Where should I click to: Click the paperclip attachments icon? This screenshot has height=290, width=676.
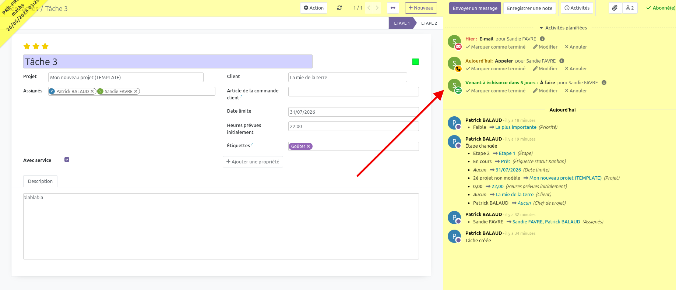[x=615, y=8]
